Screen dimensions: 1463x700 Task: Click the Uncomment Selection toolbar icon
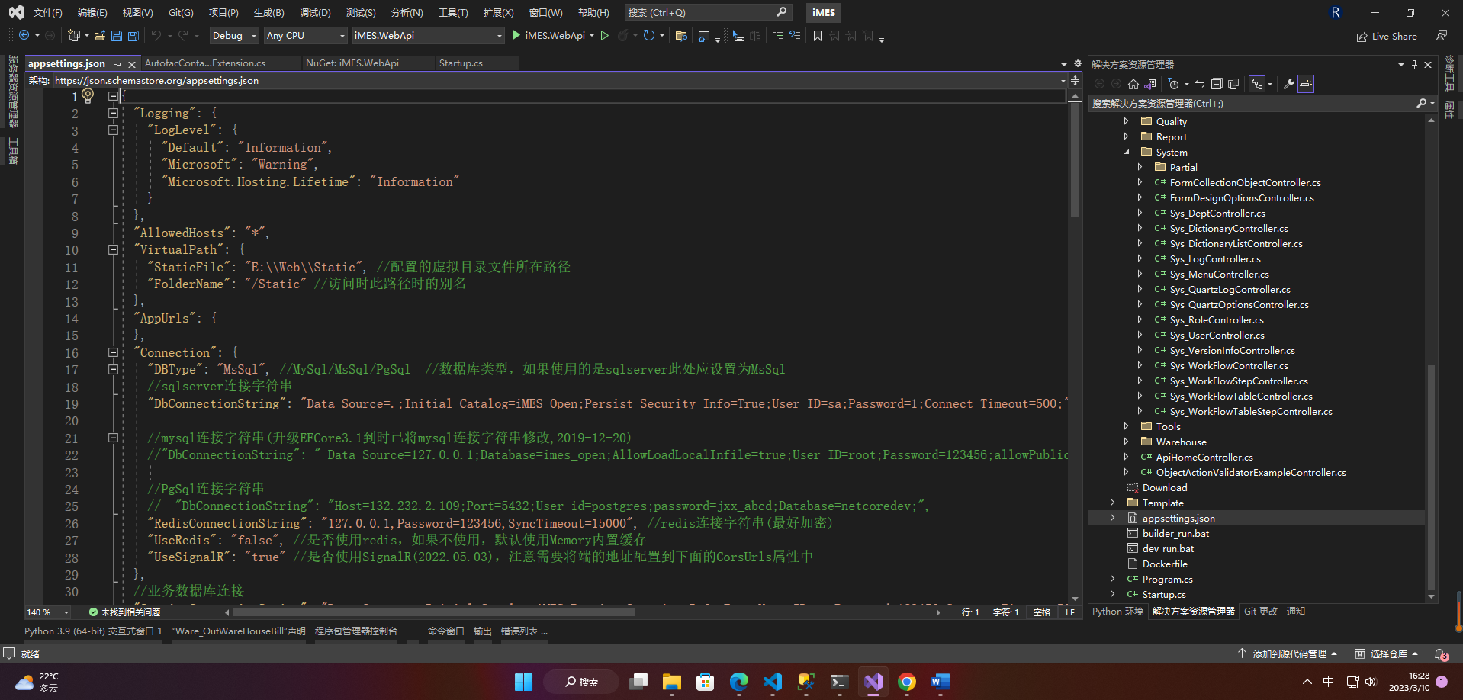point(795,35)
